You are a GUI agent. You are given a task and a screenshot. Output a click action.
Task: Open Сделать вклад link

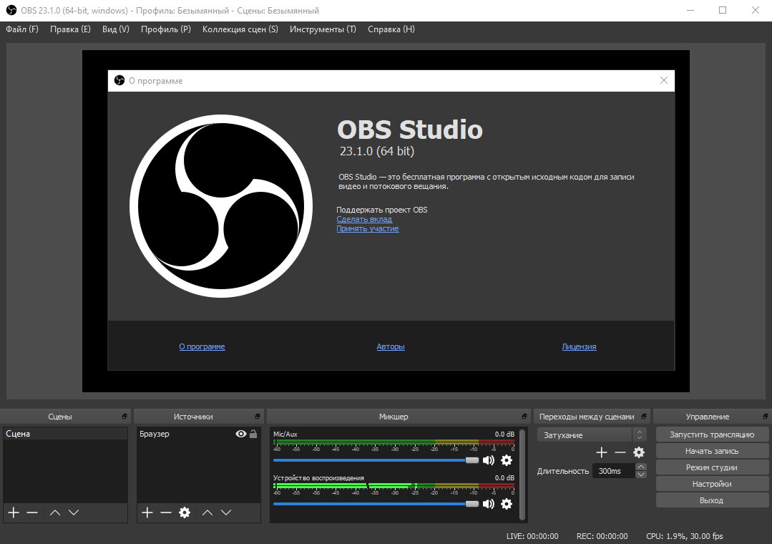[364, 219]
